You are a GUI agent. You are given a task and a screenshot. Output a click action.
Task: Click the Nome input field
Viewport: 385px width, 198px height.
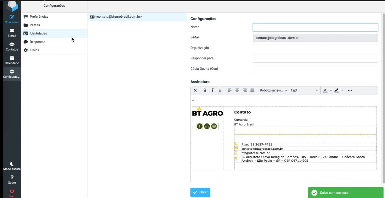pyautogui.click(x=315, y=27)
